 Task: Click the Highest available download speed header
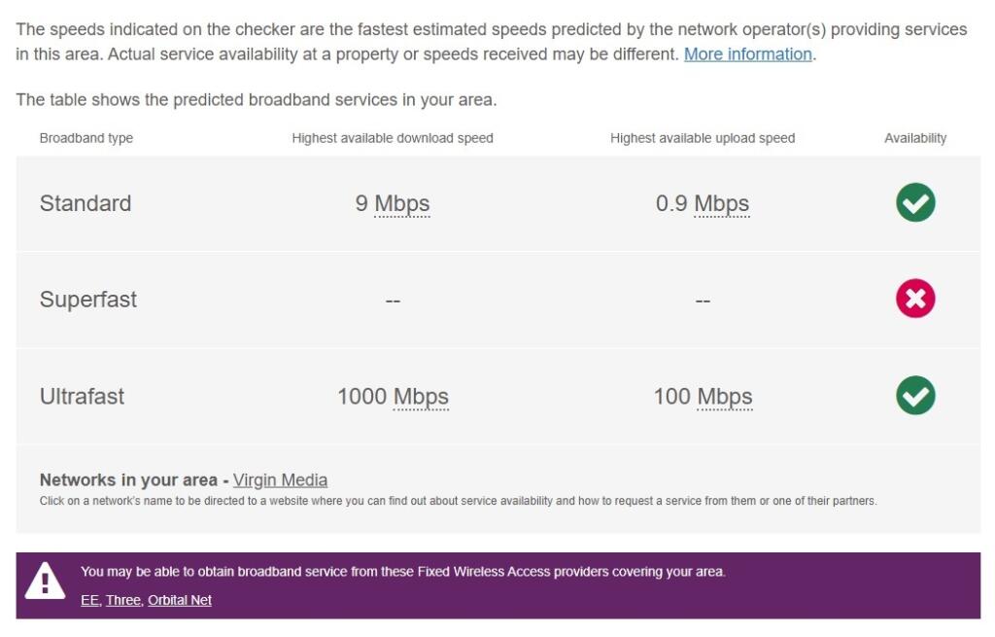tap(394, 138)
